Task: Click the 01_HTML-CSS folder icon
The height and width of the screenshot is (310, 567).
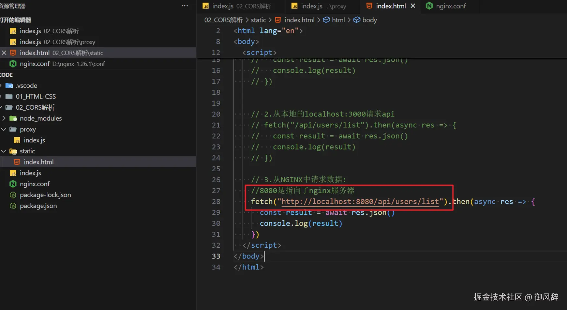Action: [x=9, y=97]
